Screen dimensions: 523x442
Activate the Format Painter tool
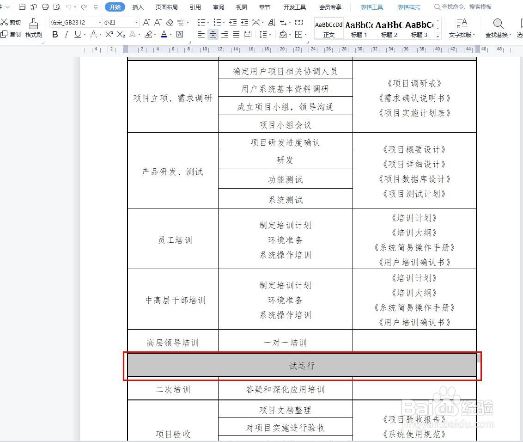33,29
